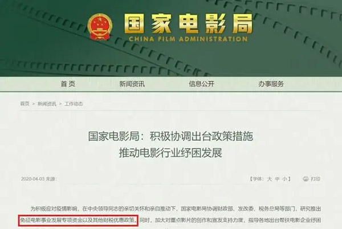Click the second headline line 推动电影行业纾困发展
The image size is (342, 229).
click(170, 153)
